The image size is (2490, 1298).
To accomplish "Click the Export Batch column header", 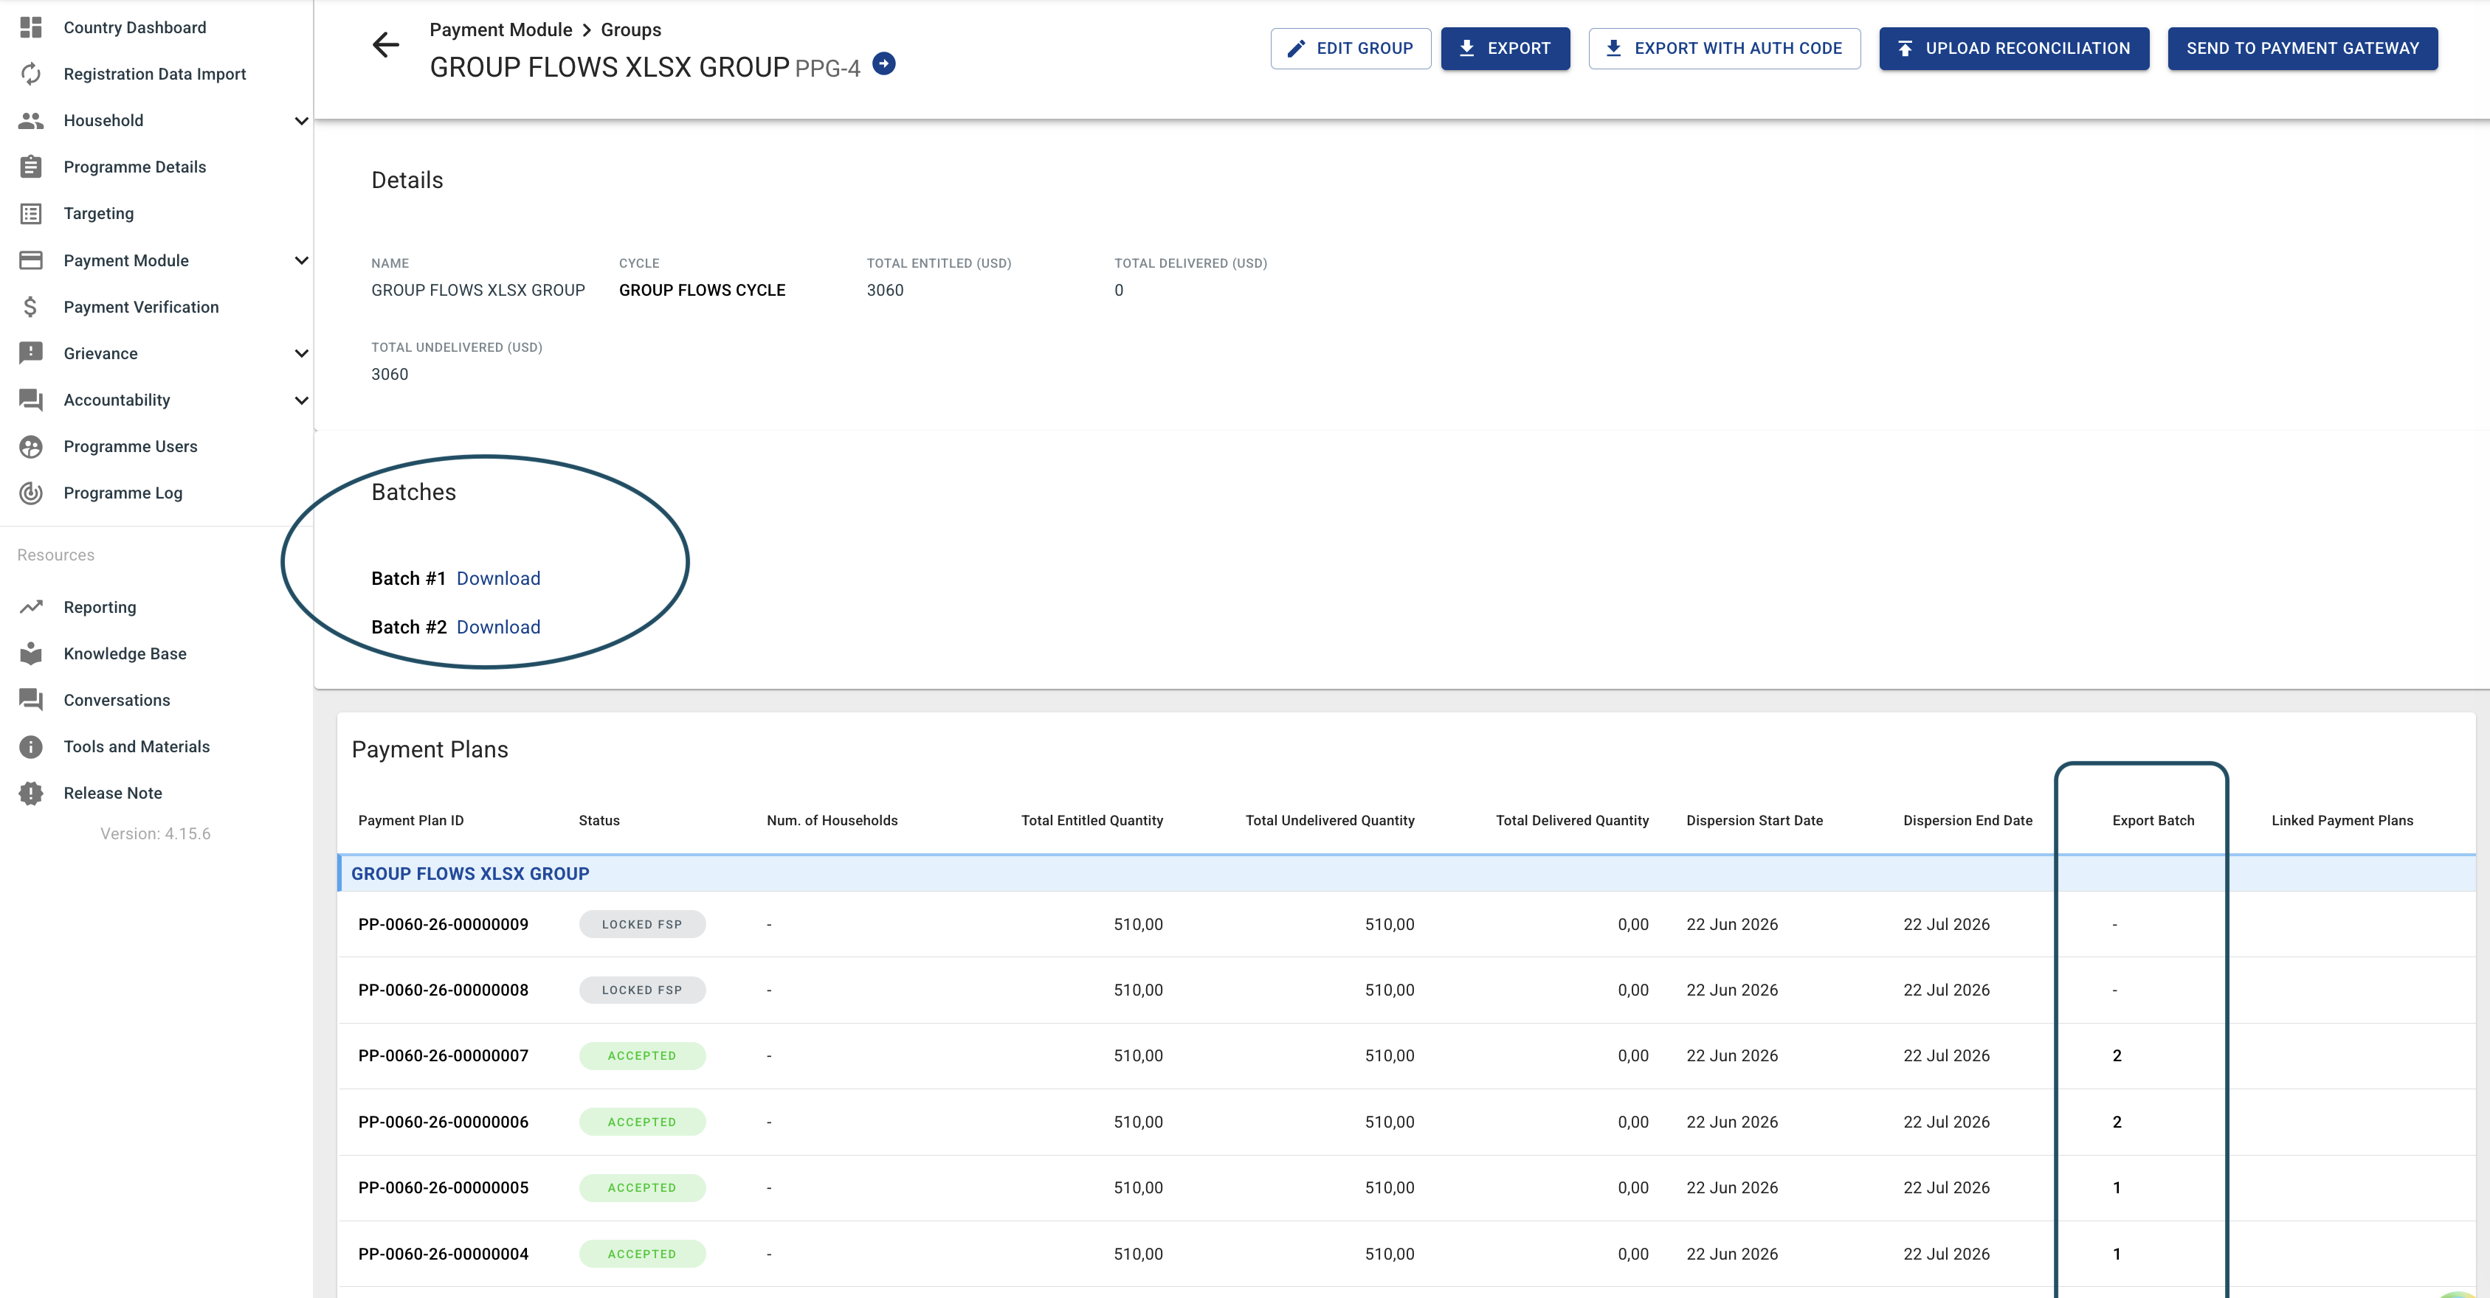I will tap(2153, 820).
